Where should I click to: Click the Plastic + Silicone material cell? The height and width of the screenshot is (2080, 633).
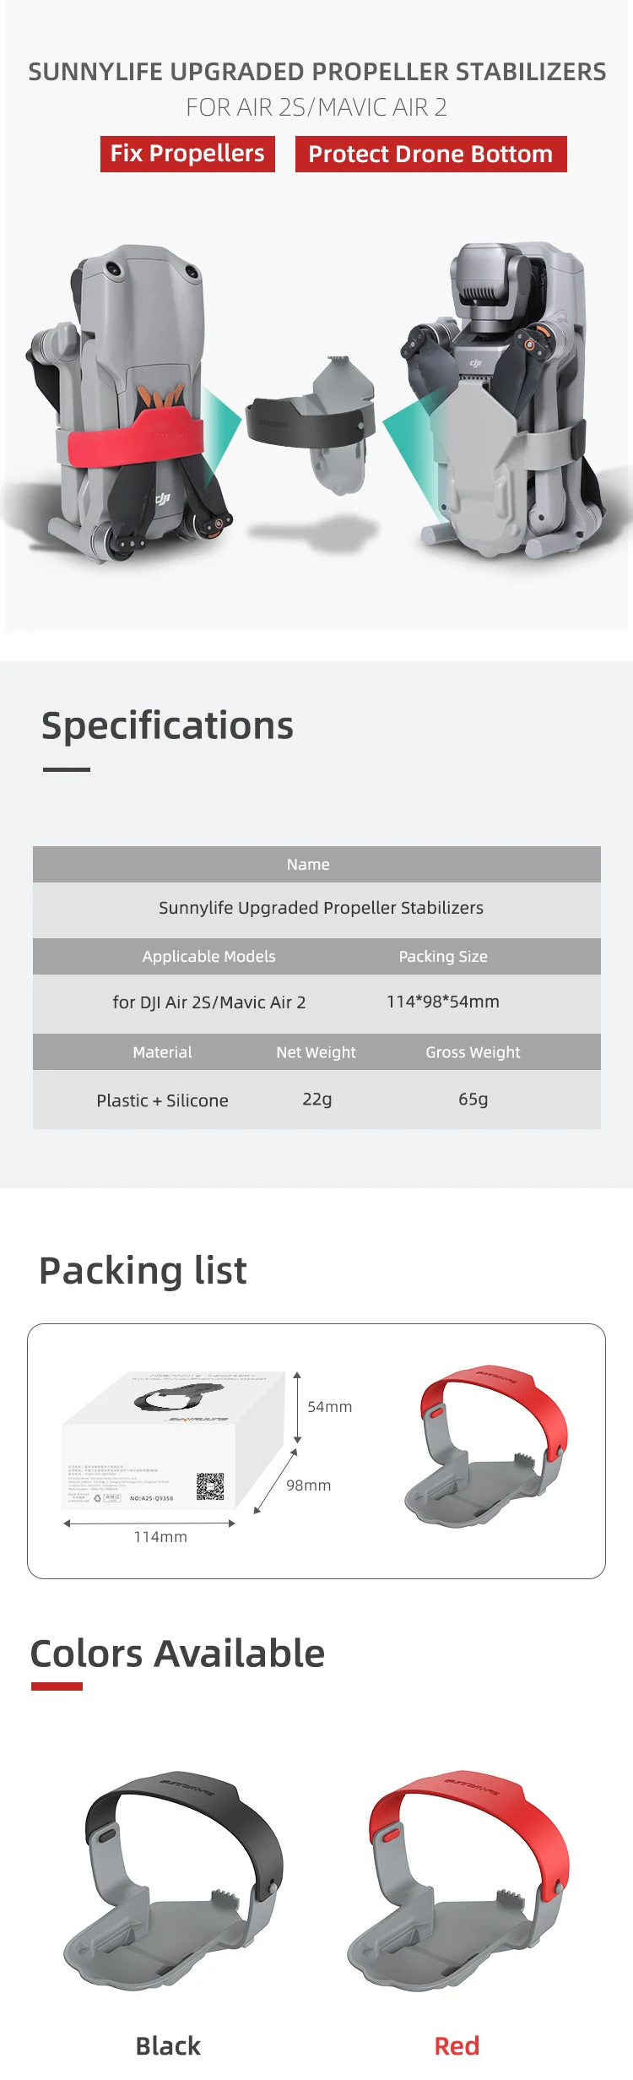pos(162,1100)
